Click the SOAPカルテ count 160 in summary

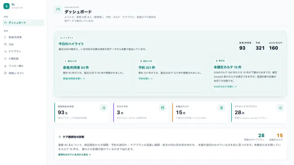pyautogui.click(x=274, y=48)
